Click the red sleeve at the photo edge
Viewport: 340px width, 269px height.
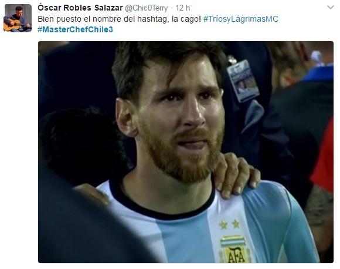point(323,159)
